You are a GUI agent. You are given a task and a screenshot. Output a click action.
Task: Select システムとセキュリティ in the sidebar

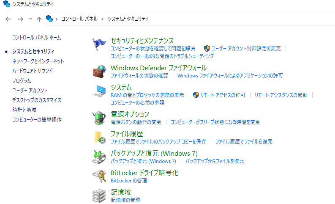(x=33, y=52)
